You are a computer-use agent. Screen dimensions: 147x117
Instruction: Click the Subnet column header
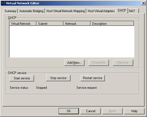[50, 23]
